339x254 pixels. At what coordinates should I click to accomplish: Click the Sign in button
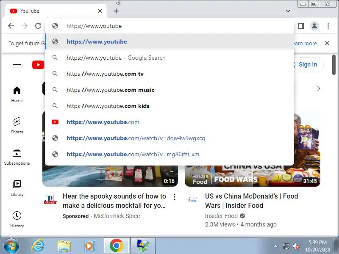(x=308, y=65)
